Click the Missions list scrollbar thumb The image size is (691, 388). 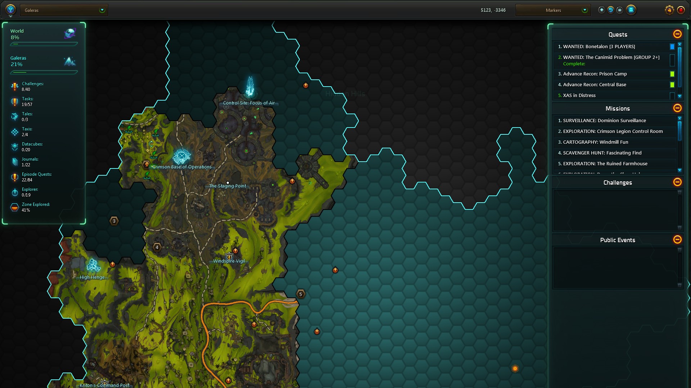point(679,131)
